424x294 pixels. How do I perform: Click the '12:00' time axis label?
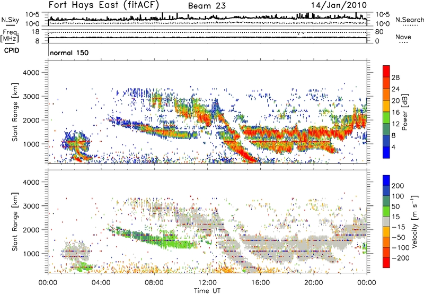[x=207, y=283]
